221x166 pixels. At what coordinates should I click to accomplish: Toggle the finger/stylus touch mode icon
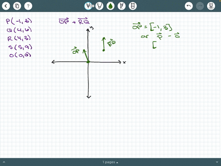[x=211, y=6]
